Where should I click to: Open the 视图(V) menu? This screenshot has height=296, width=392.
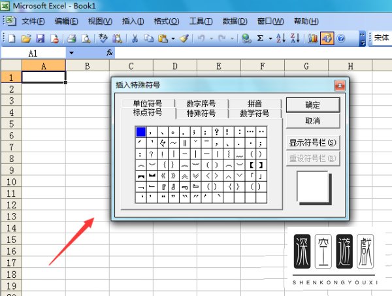click(100, 22)
